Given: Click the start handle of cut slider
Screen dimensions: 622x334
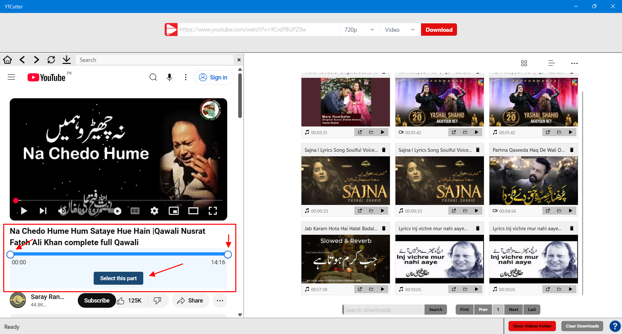Looking at the screenshot, I should 10,255.
